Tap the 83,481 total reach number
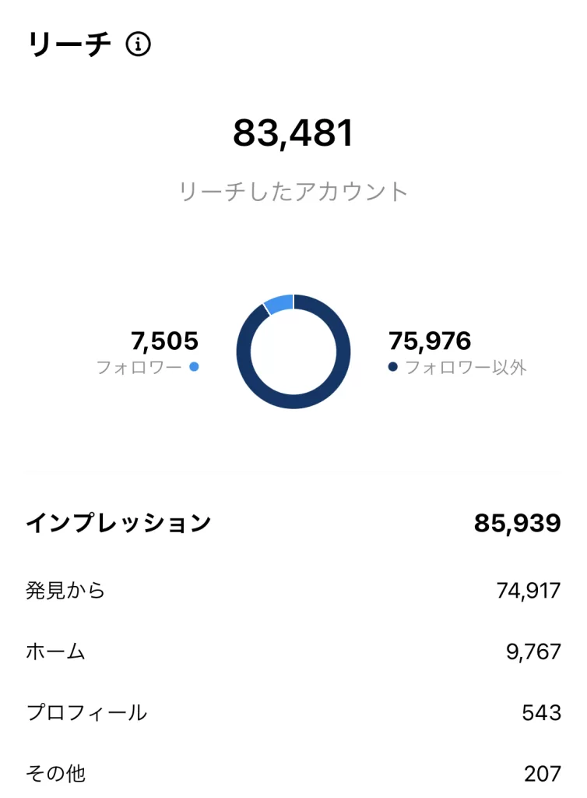Image resolution: width=587 pixels, height=798 pixels. click(293, 134)
